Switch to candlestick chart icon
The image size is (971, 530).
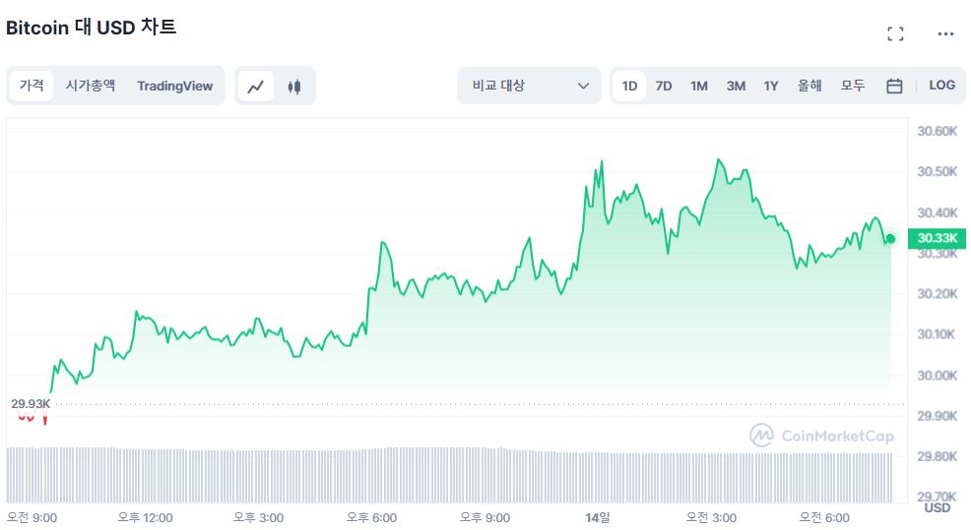pos(294,86)
